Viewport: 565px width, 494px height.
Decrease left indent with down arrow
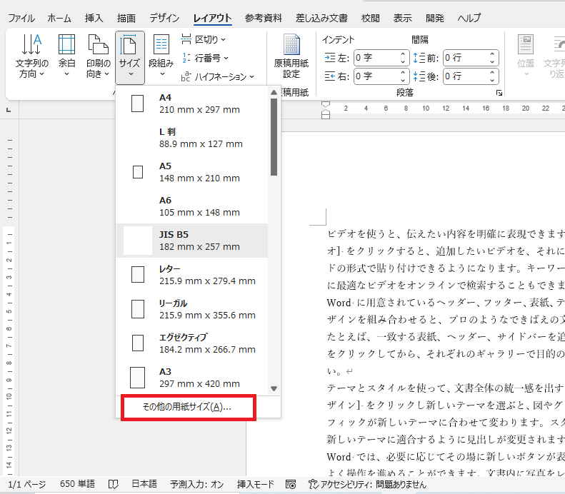pyautogui.click(x=403, y=61)
